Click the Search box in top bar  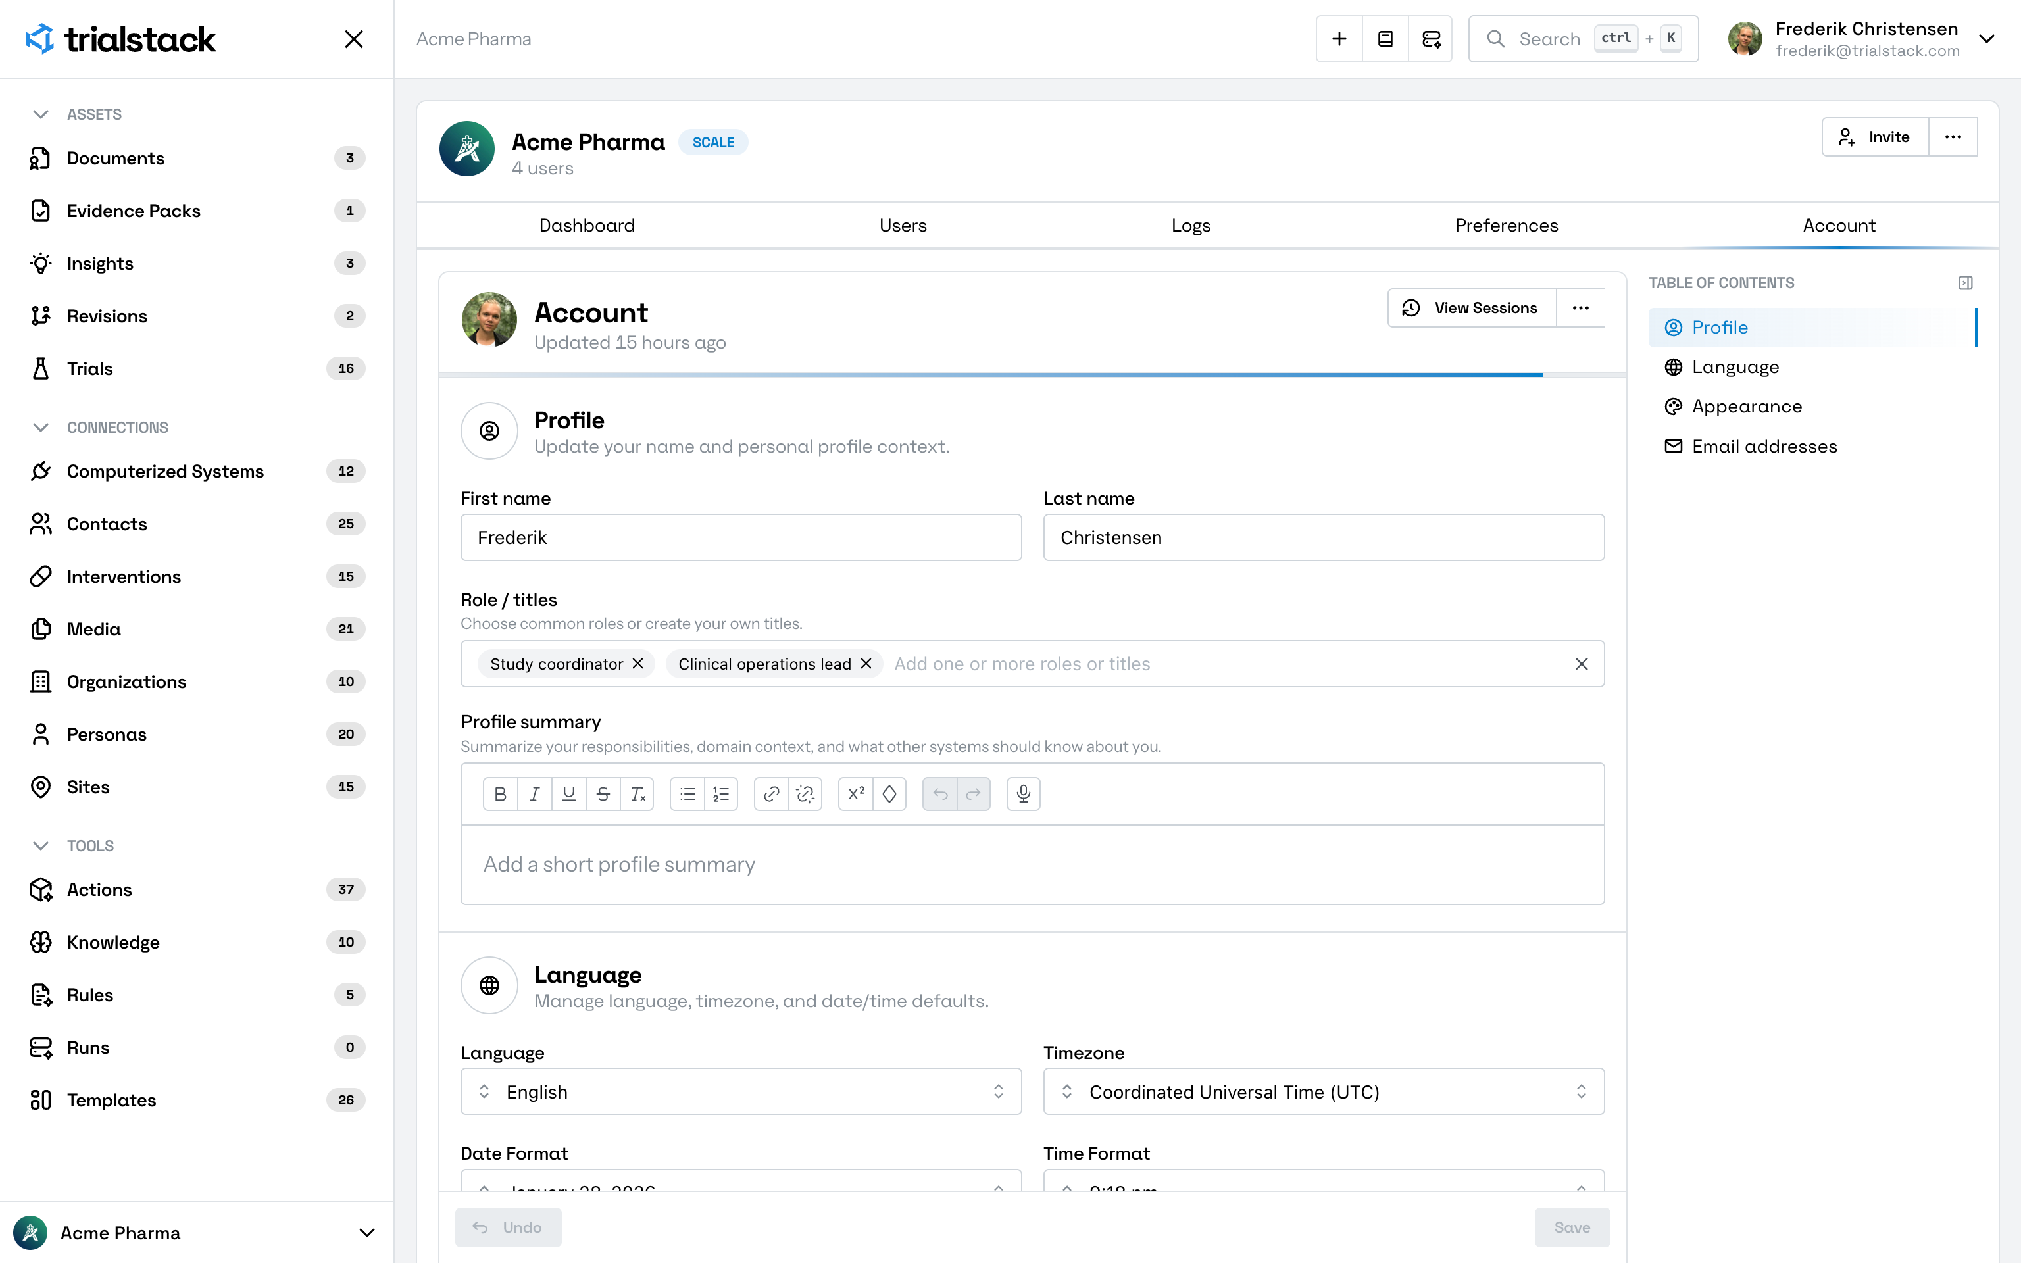1584,38
